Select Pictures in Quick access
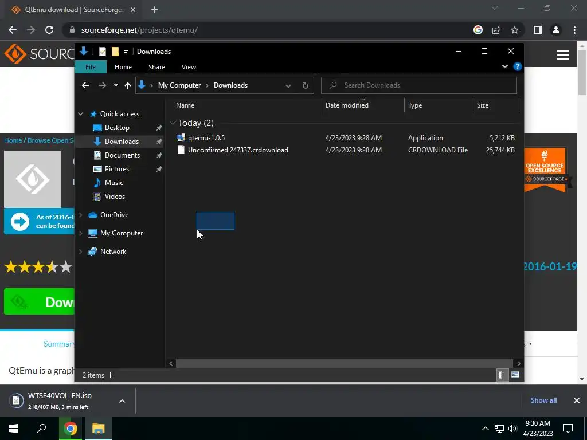587x440 pixels. (117, 169)
